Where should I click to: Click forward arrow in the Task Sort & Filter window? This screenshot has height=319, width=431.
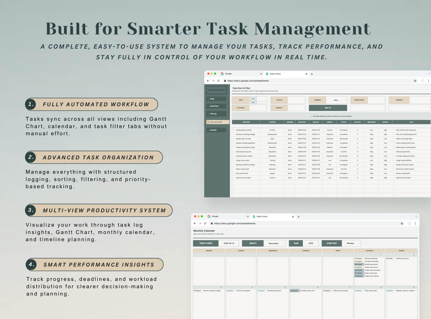point(213,81)
